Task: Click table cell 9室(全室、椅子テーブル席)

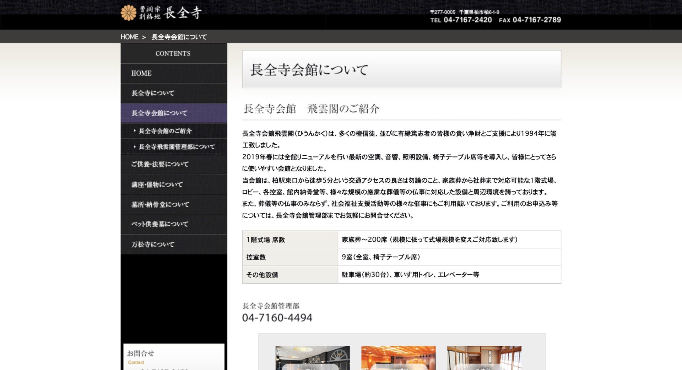Action: point(449,257)
